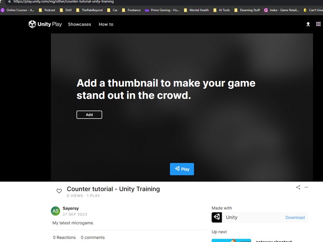Open the Freelance bookmark folder

click(131, 10)
